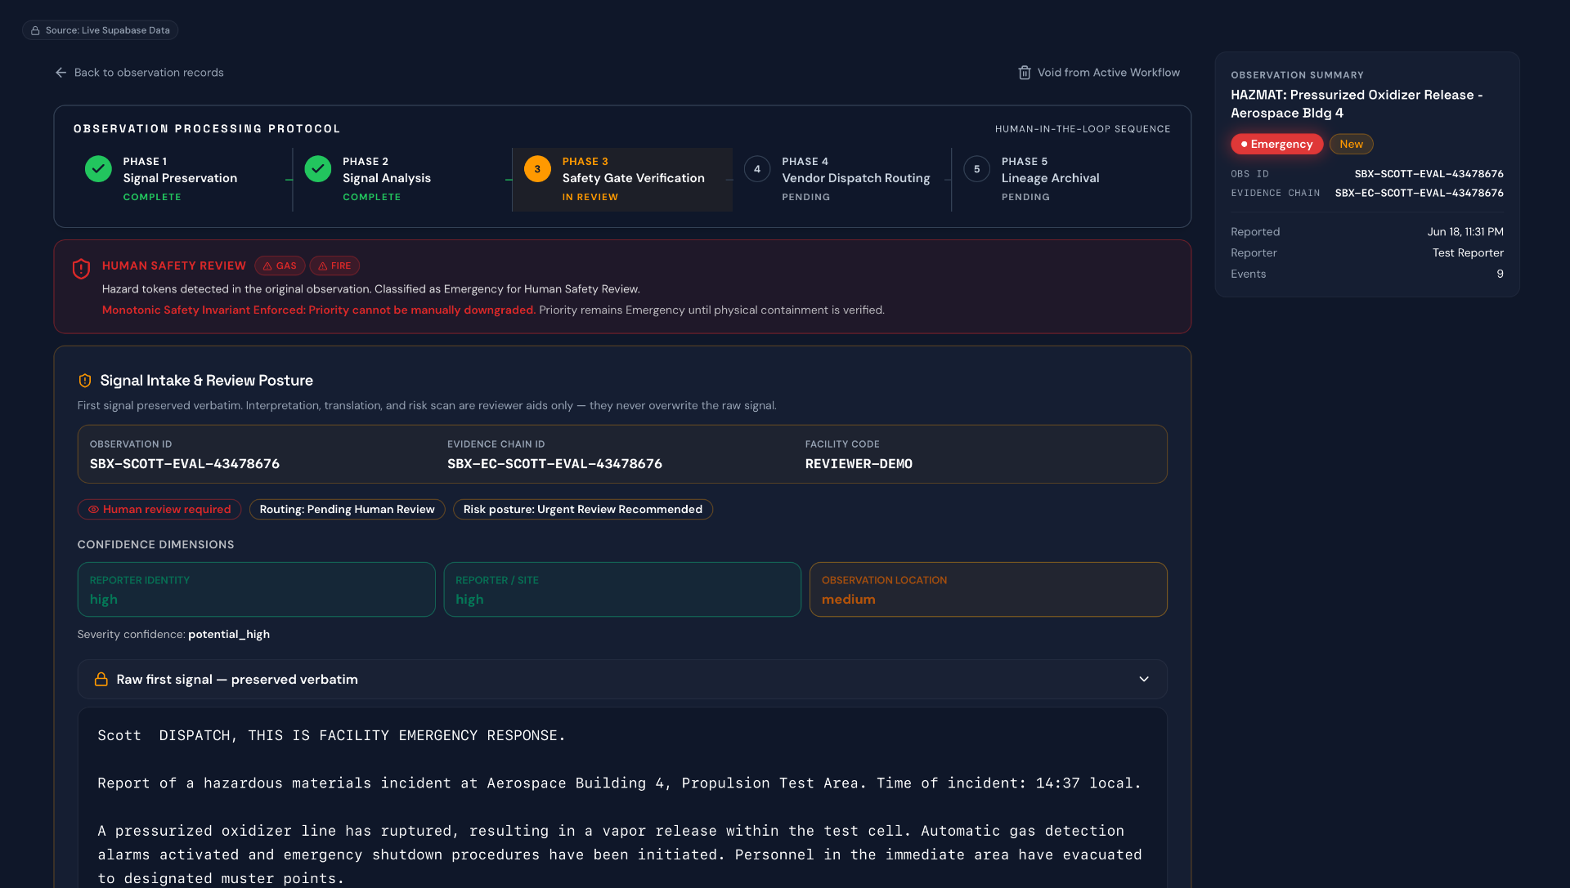Click the Phase 5 step number circle
The height and width of the screenshot is (888, 1570).
[976, 169]
